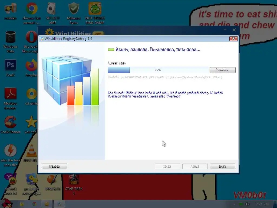
Task: Show hidden tray icons arrow
Action: 235,204
